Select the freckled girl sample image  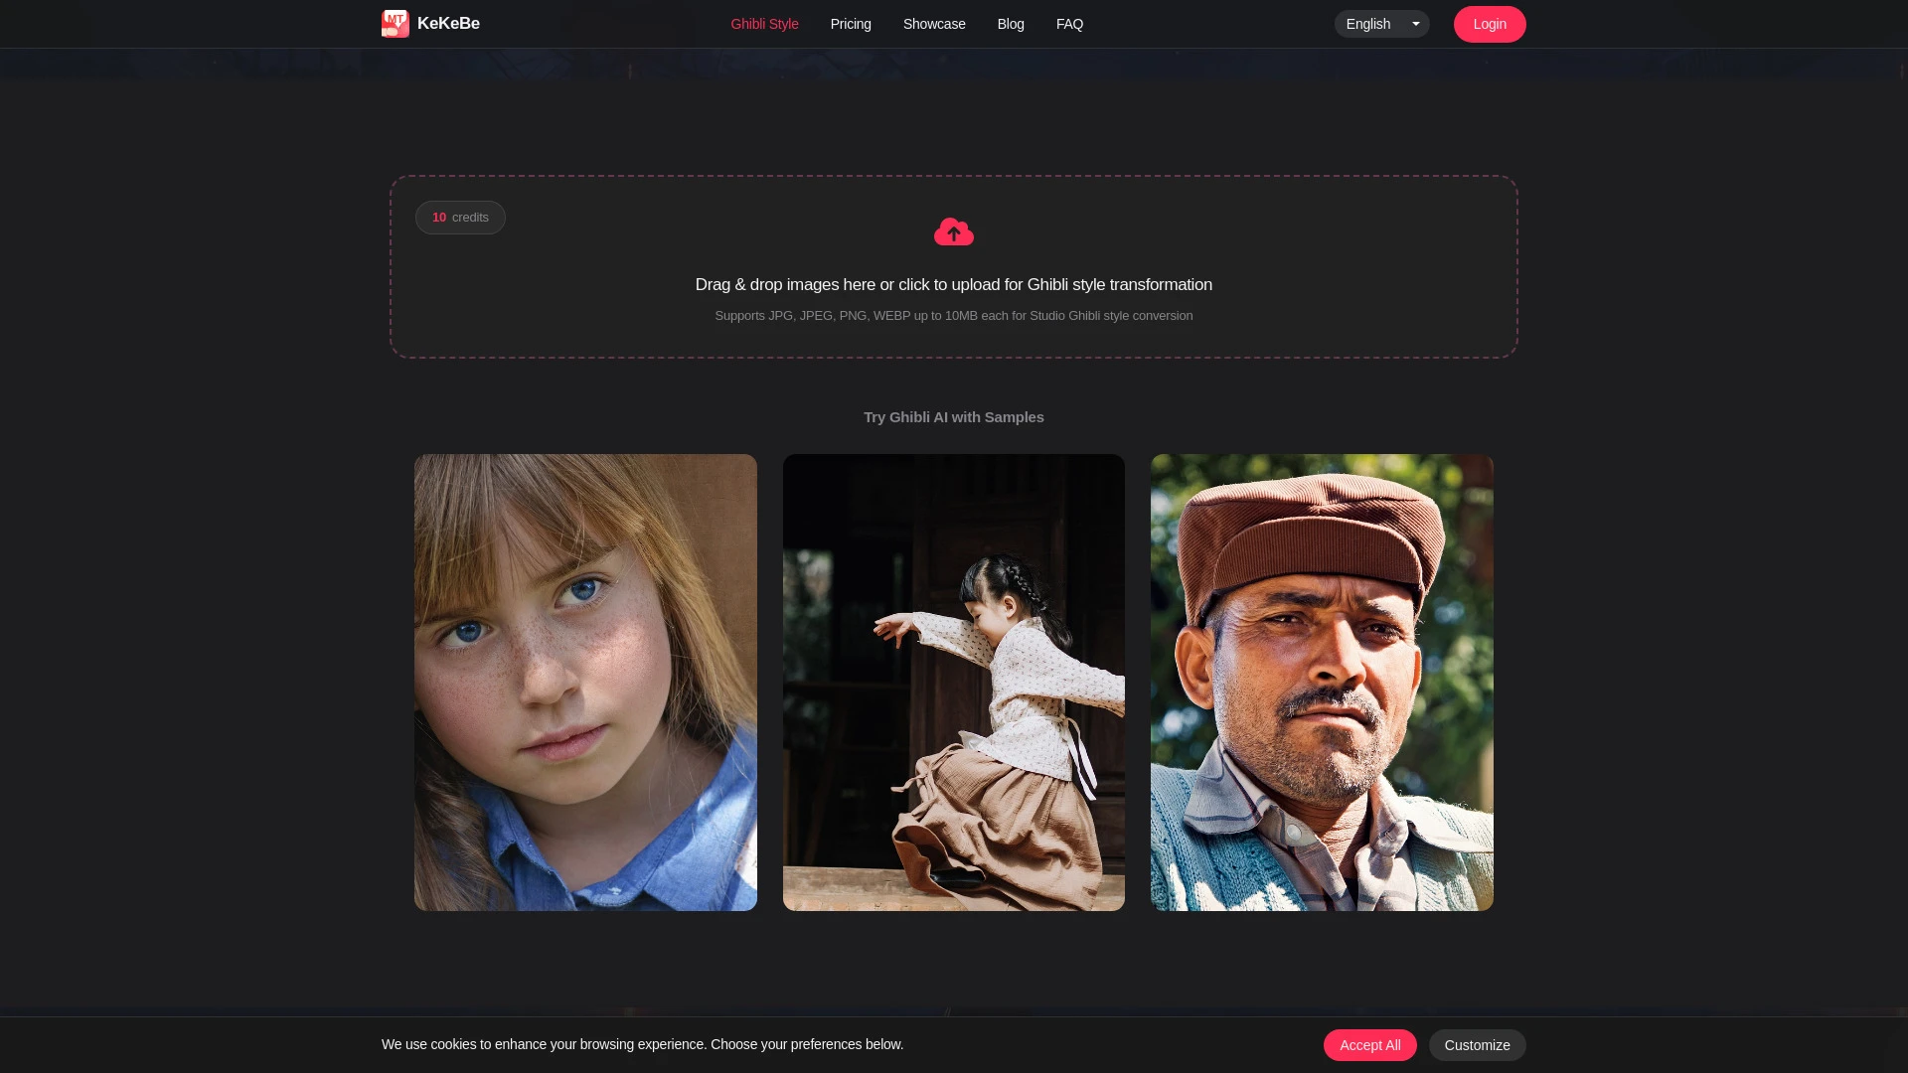click(x=585, y=683)
